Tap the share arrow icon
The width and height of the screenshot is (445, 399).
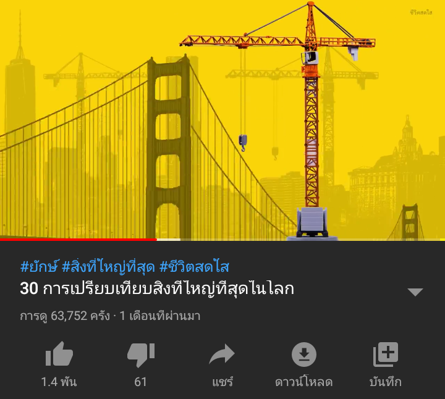pyautogui.click(x=222, y=354)
